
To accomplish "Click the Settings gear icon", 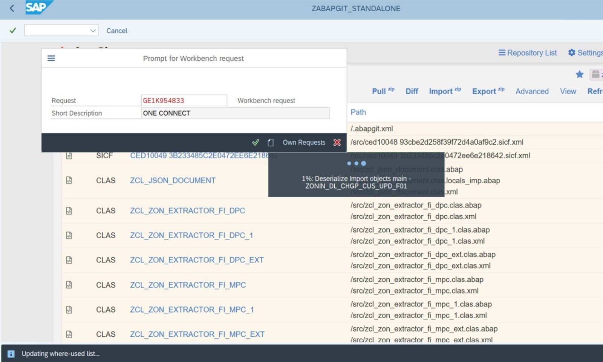I will point(572,53).
